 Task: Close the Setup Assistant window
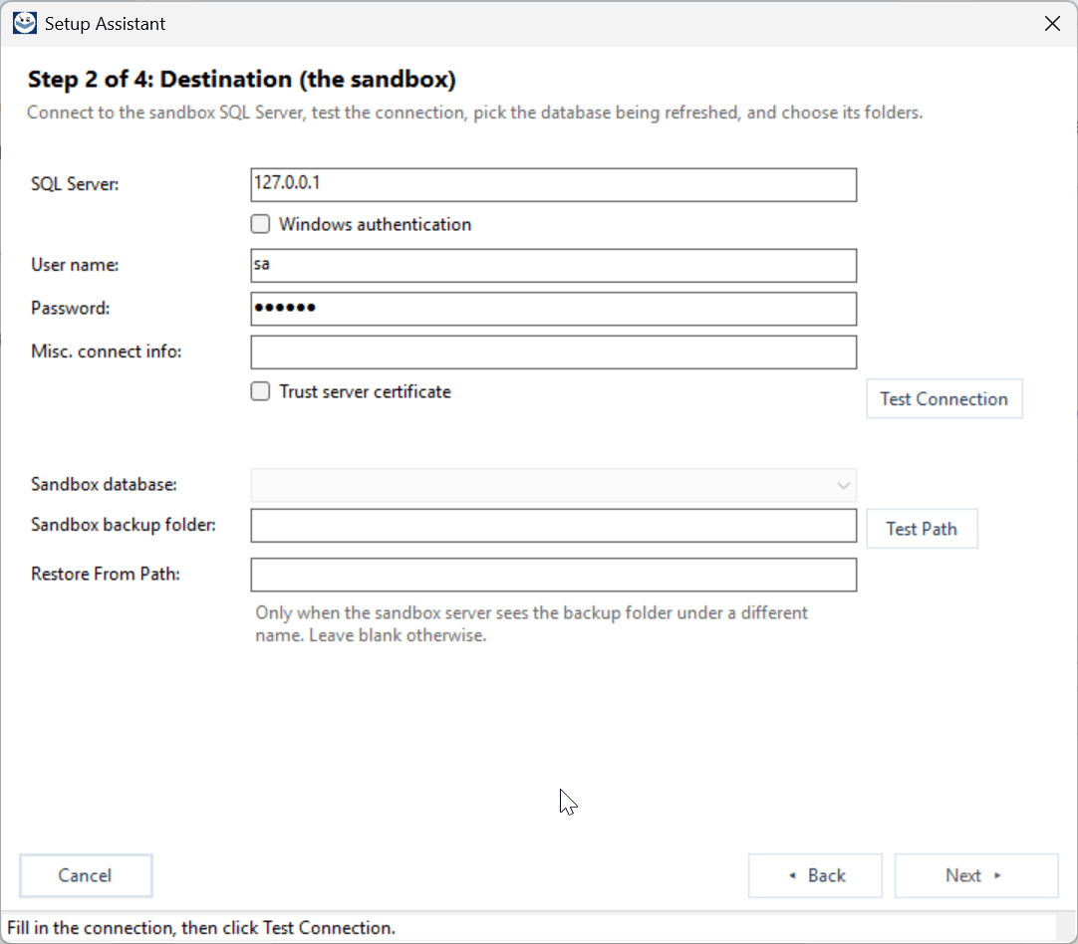click(1052, 23)
